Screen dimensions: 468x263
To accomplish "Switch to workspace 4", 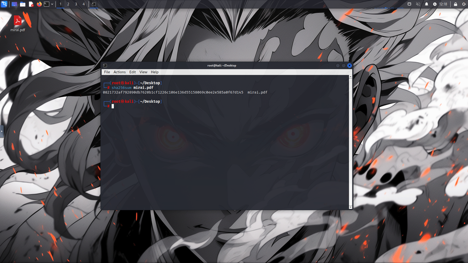I will 84,4.
